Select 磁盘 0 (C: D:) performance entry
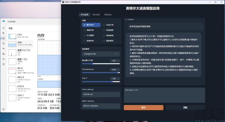This screenshot has width=225, height=122. click(21, 53)
